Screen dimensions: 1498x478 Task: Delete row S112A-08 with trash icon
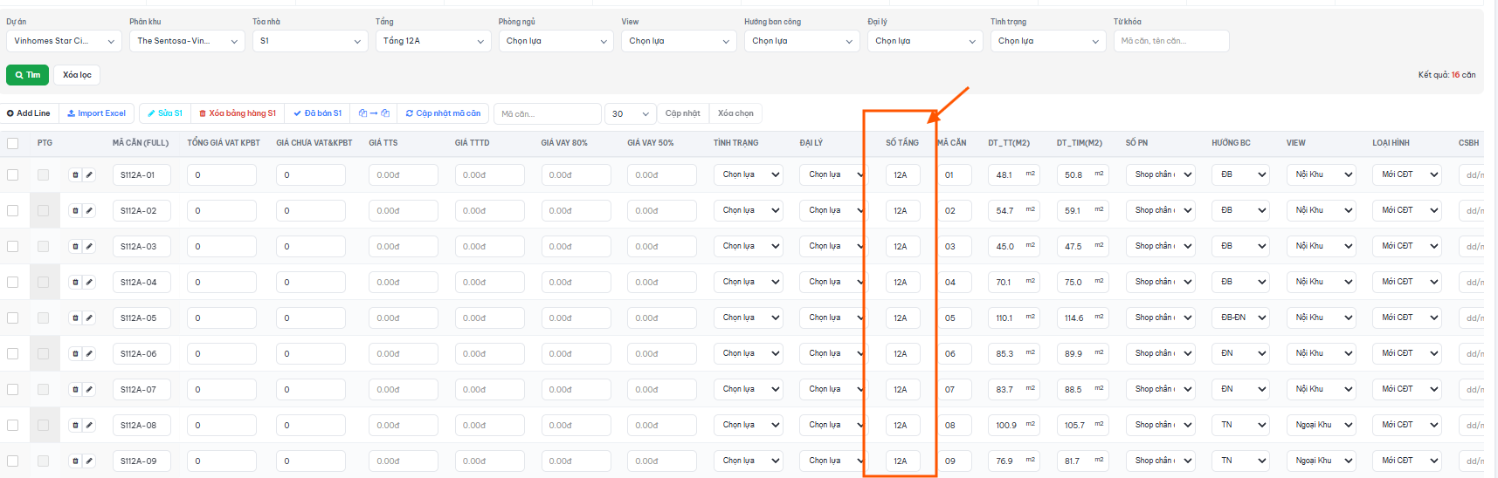[75, 426]
